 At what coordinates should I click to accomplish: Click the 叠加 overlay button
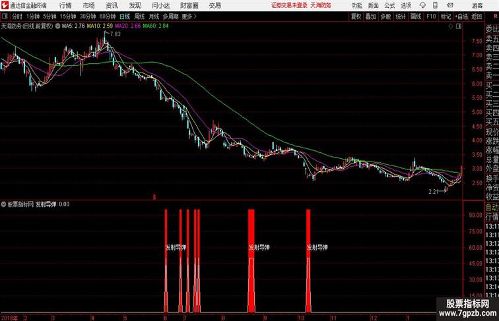371,16
